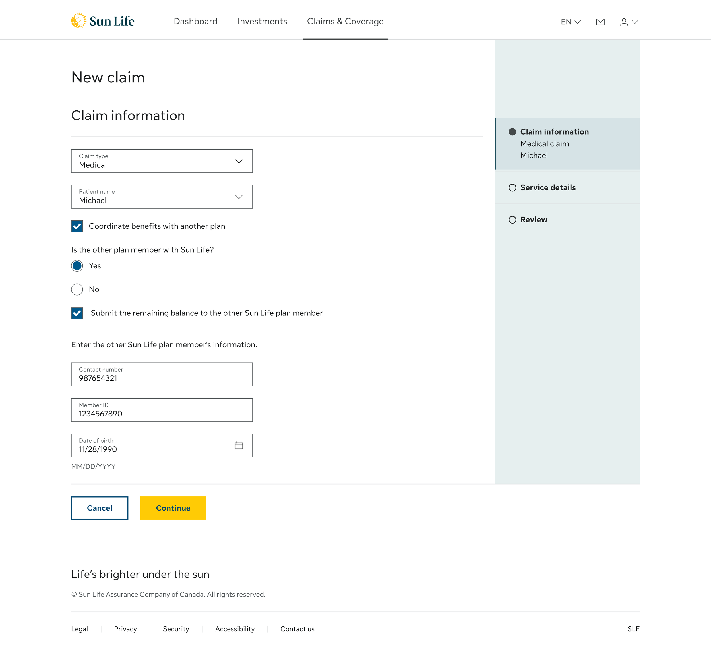The width and height of the screenshot is (711, 654).
Task: Open the mail envelope icon
Action: tap(600, 22)
